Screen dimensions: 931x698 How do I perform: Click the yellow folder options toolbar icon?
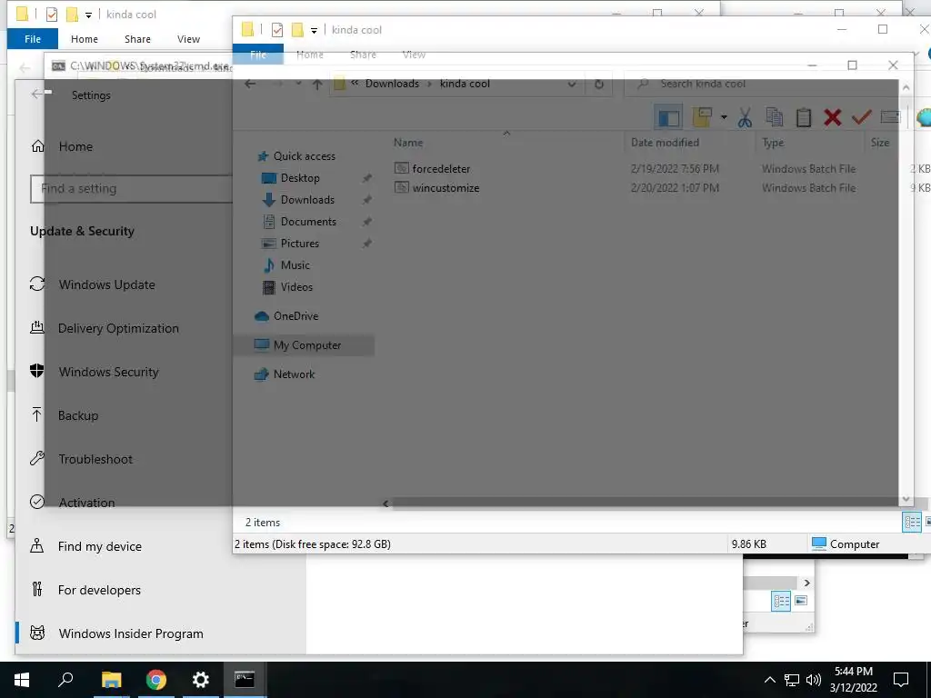tap(703, 117)
